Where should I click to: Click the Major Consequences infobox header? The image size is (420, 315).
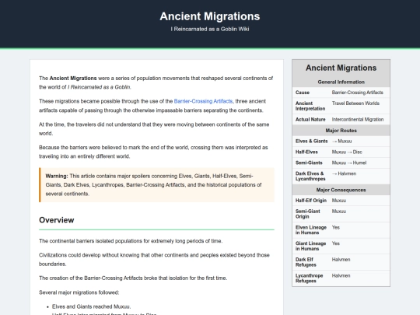click(341, 190)
